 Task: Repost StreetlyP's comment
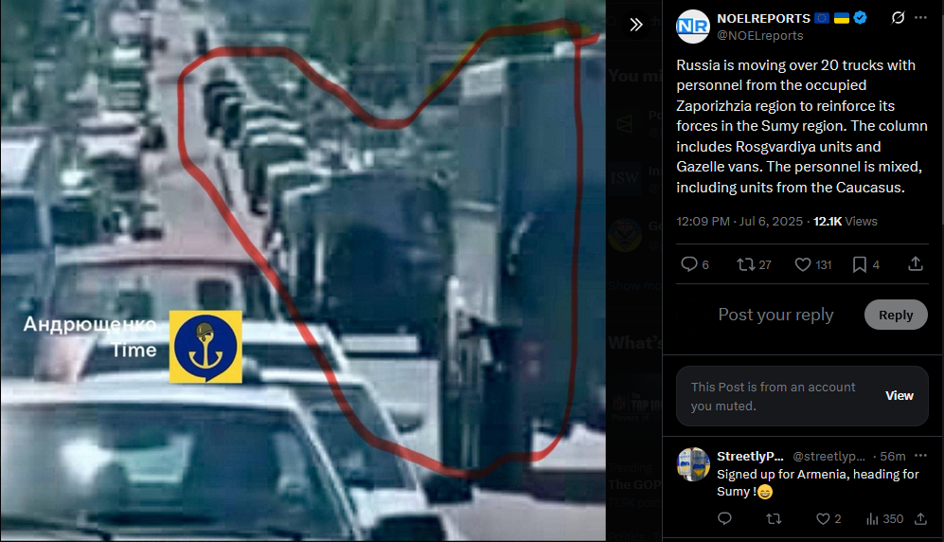point(774,518)
